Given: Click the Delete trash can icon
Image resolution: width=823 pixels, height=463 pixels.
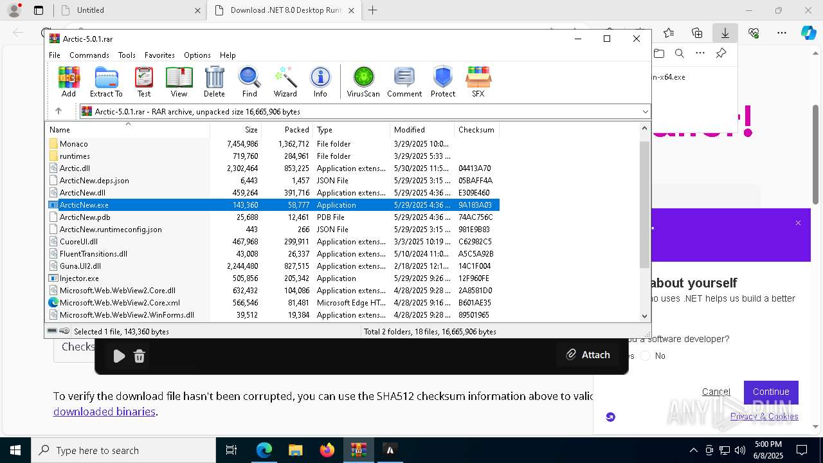Looking at the screenshot, I should tap(214, 82).
